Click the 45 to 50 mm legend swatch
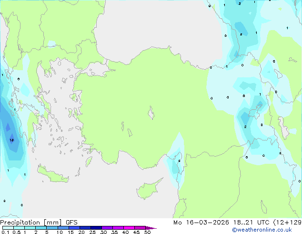This screenshot has height=234, width=302. coord(140,228)
